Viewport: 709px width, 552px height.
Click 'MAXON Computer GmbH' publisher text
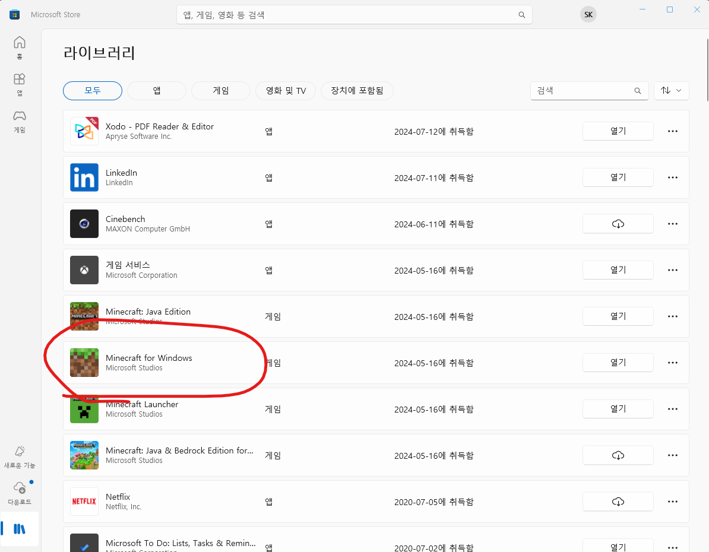pyautogui.click(x=148, y=229)
